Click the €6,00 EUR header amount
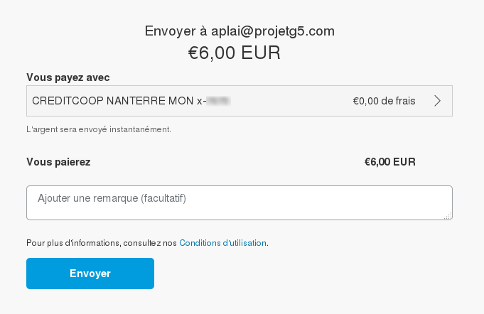Screen dimensions: 484x314 234,53
